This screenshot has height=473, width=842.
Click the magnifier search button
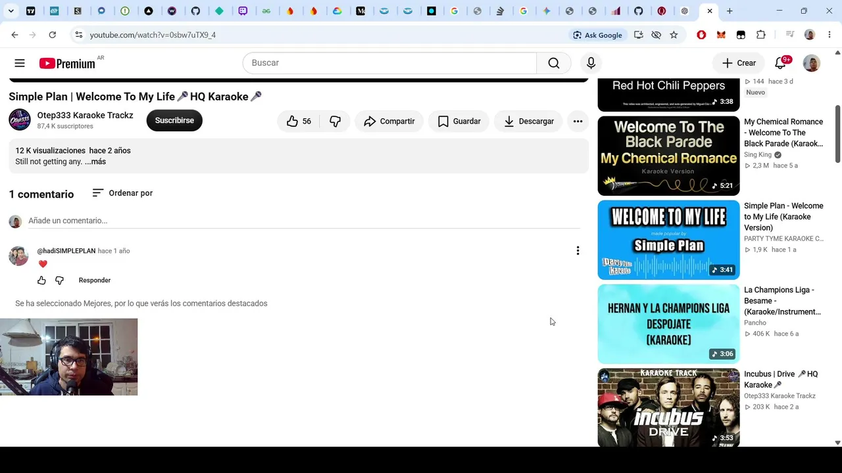pyautogui.click(x=554, y=63)
